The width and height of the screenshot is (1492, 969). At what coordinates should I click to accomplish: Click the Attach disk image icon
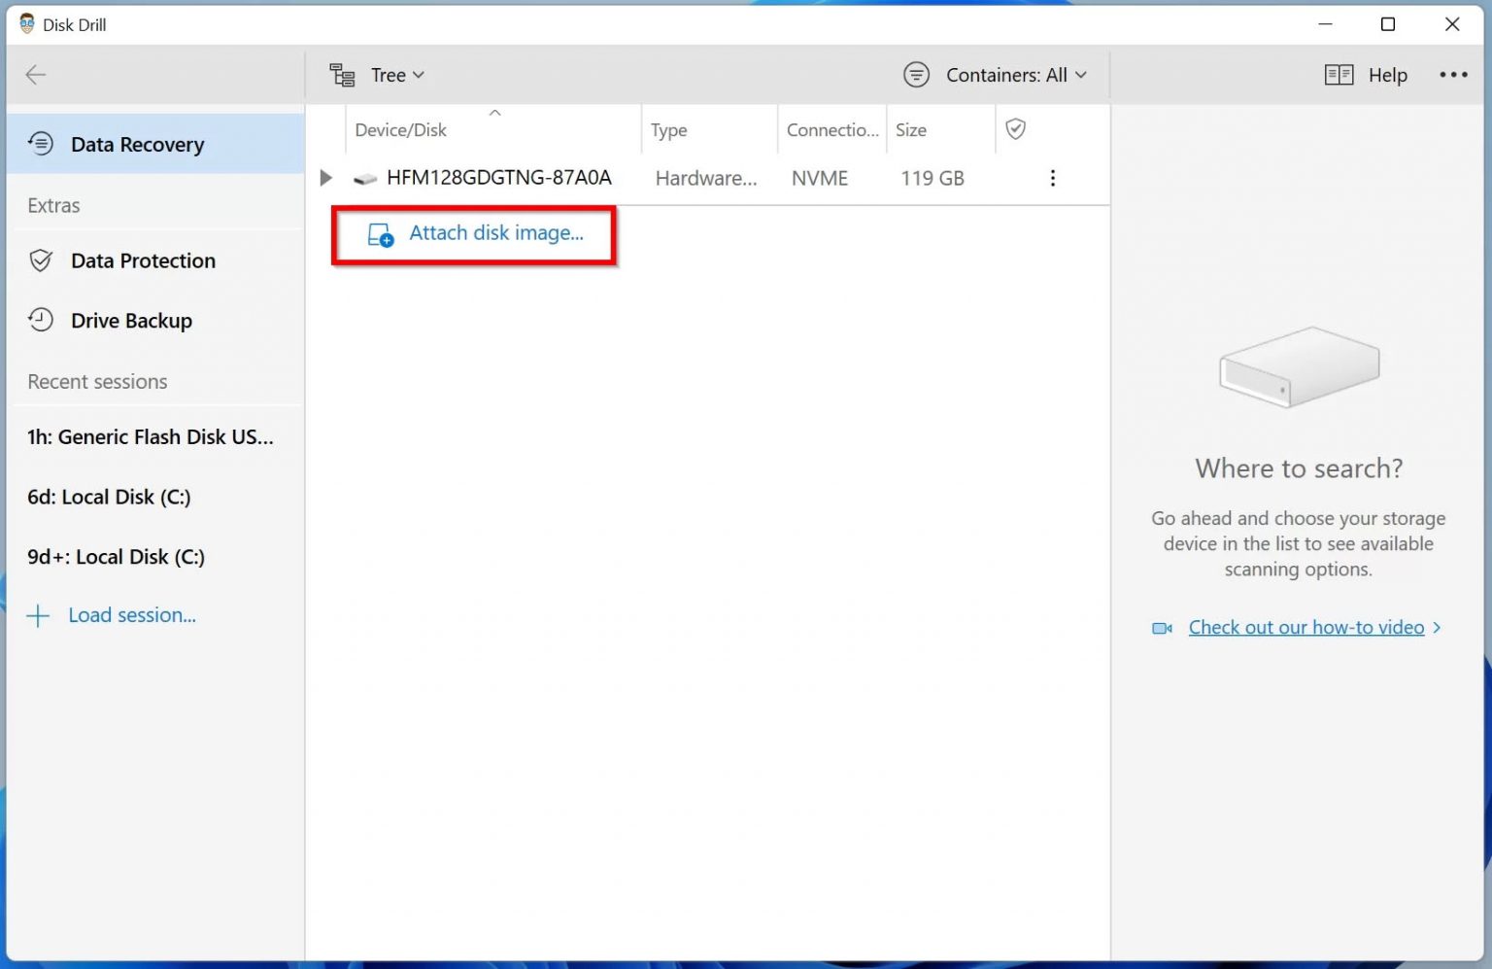[379, 234]
